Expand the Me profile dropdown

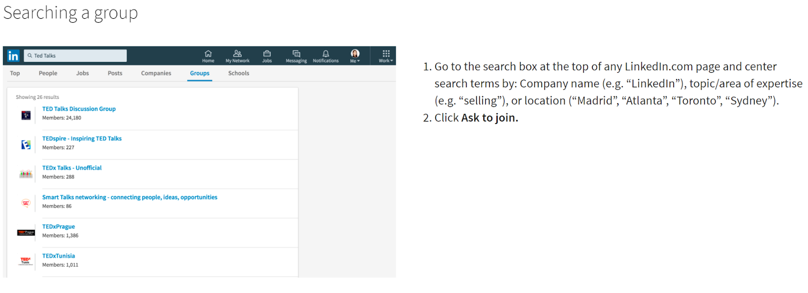tap(355, 56)
